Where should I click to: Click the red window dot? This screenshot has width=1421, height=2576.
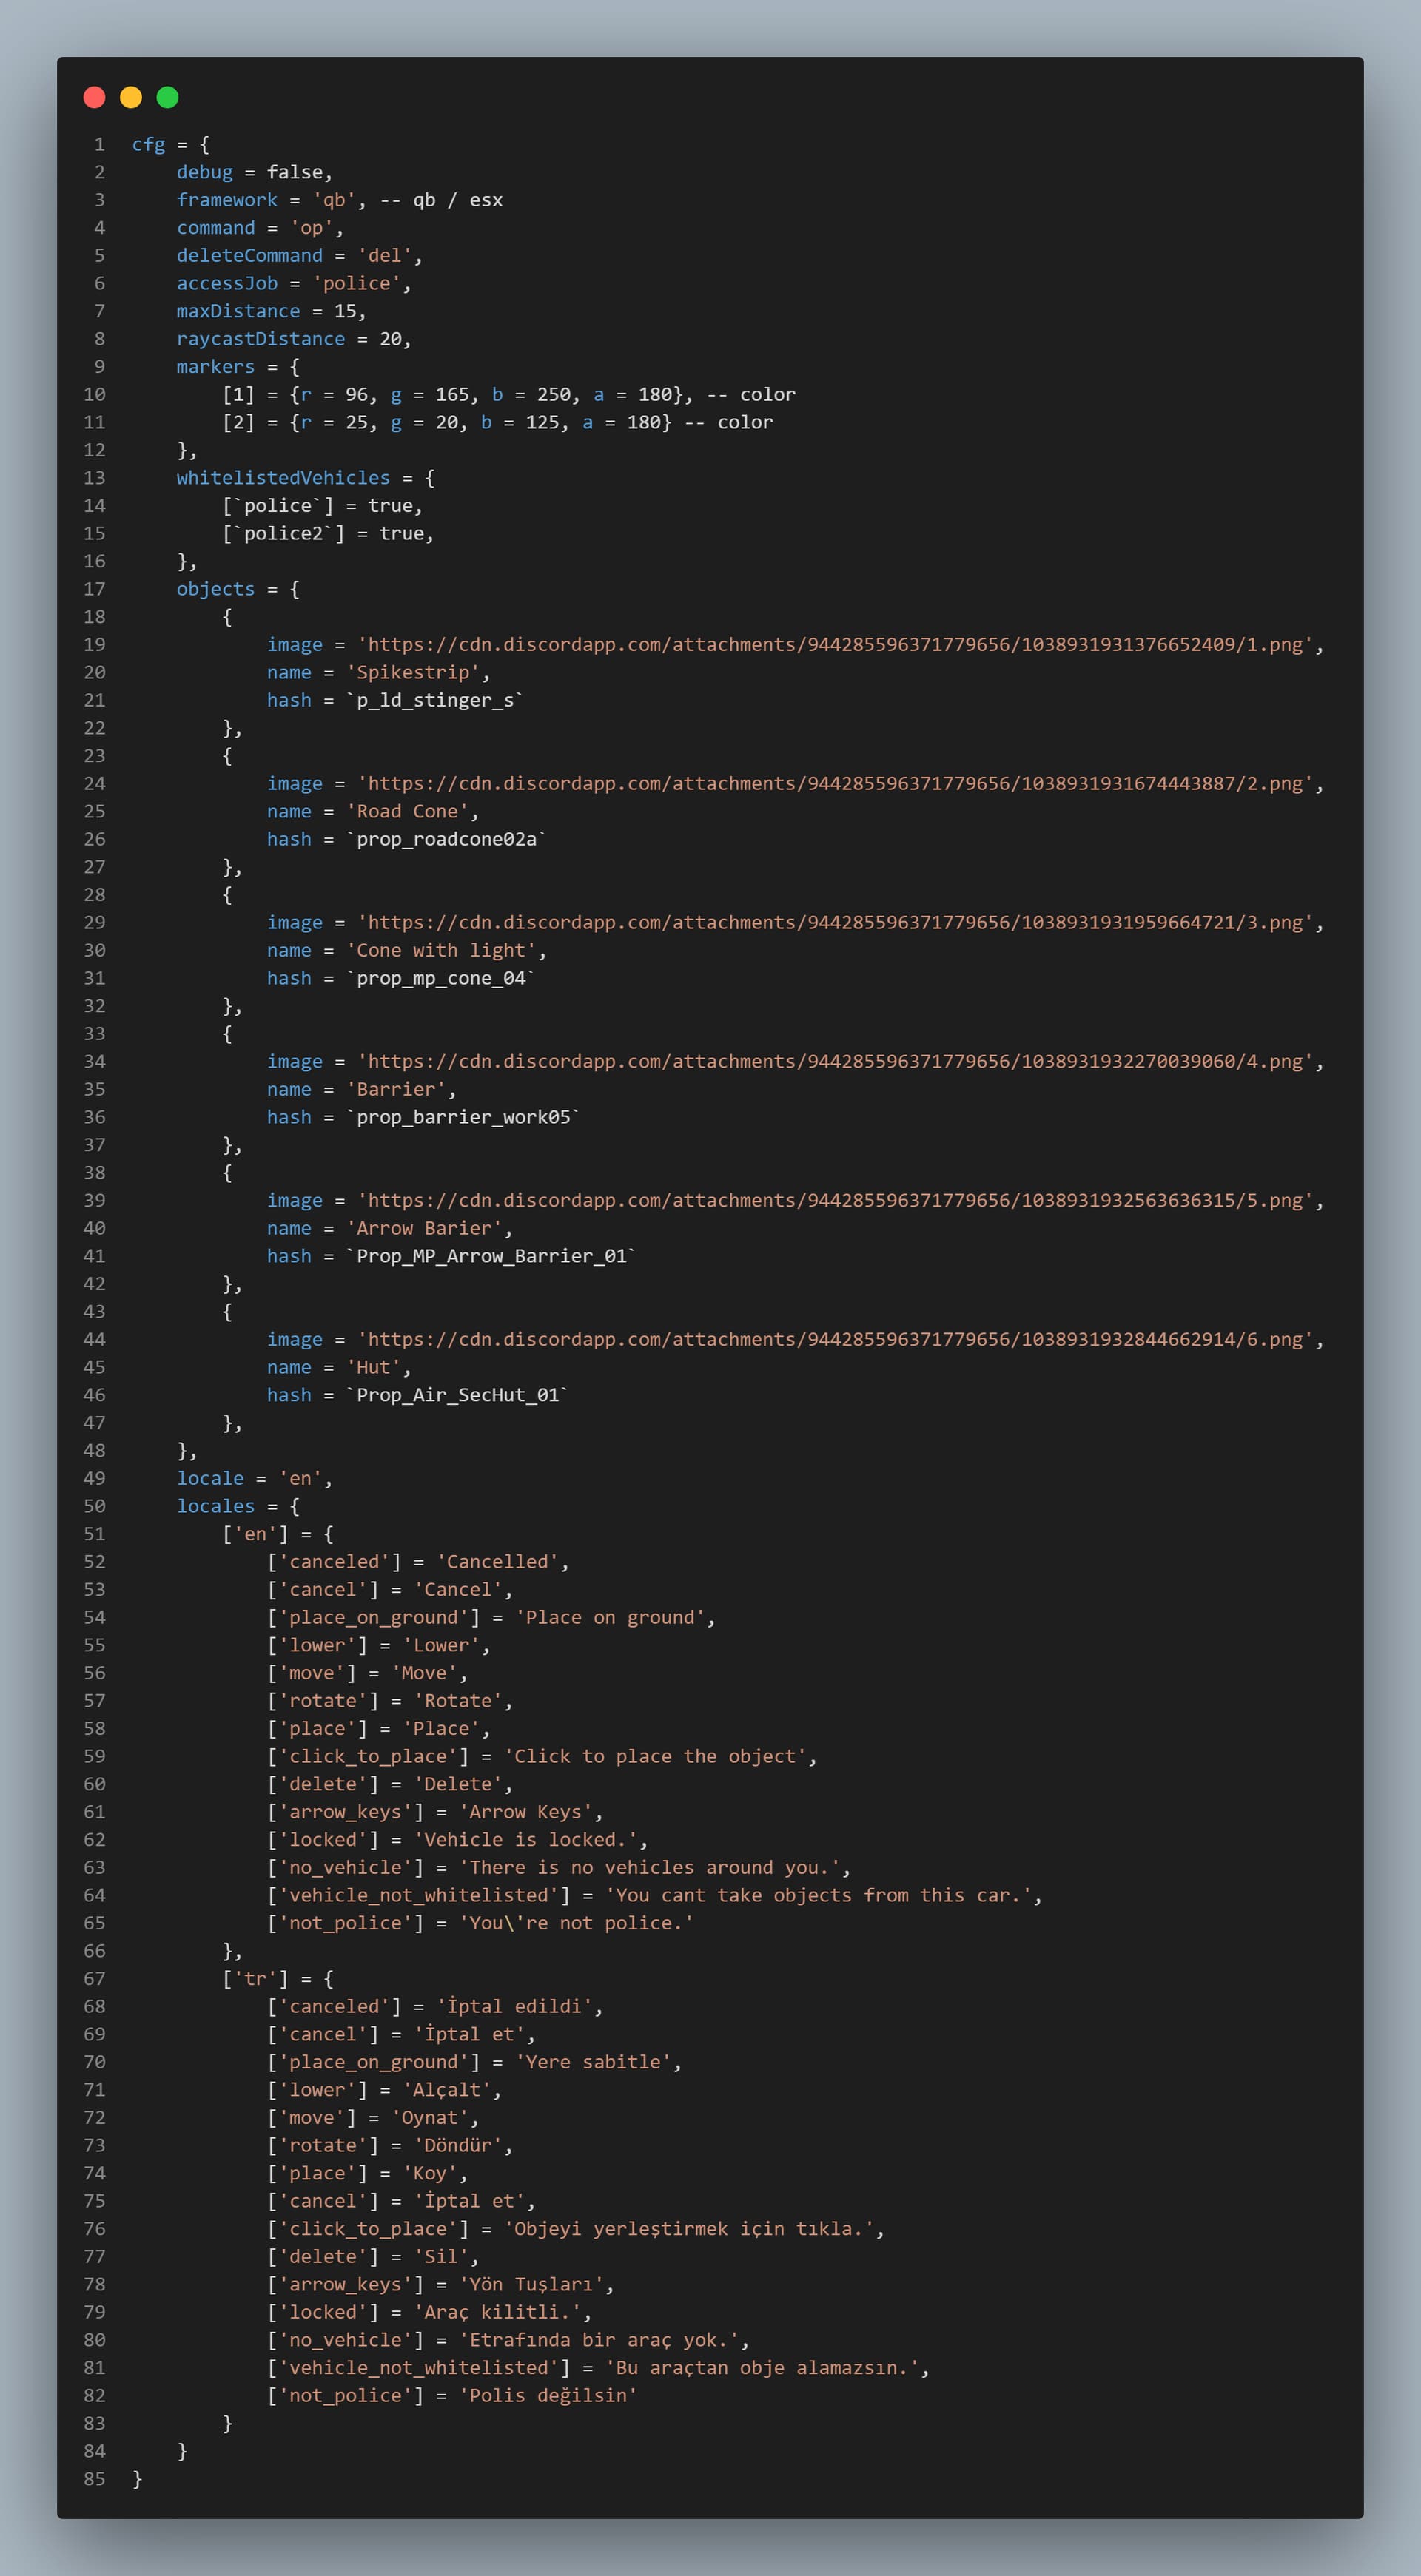[94, 97]
